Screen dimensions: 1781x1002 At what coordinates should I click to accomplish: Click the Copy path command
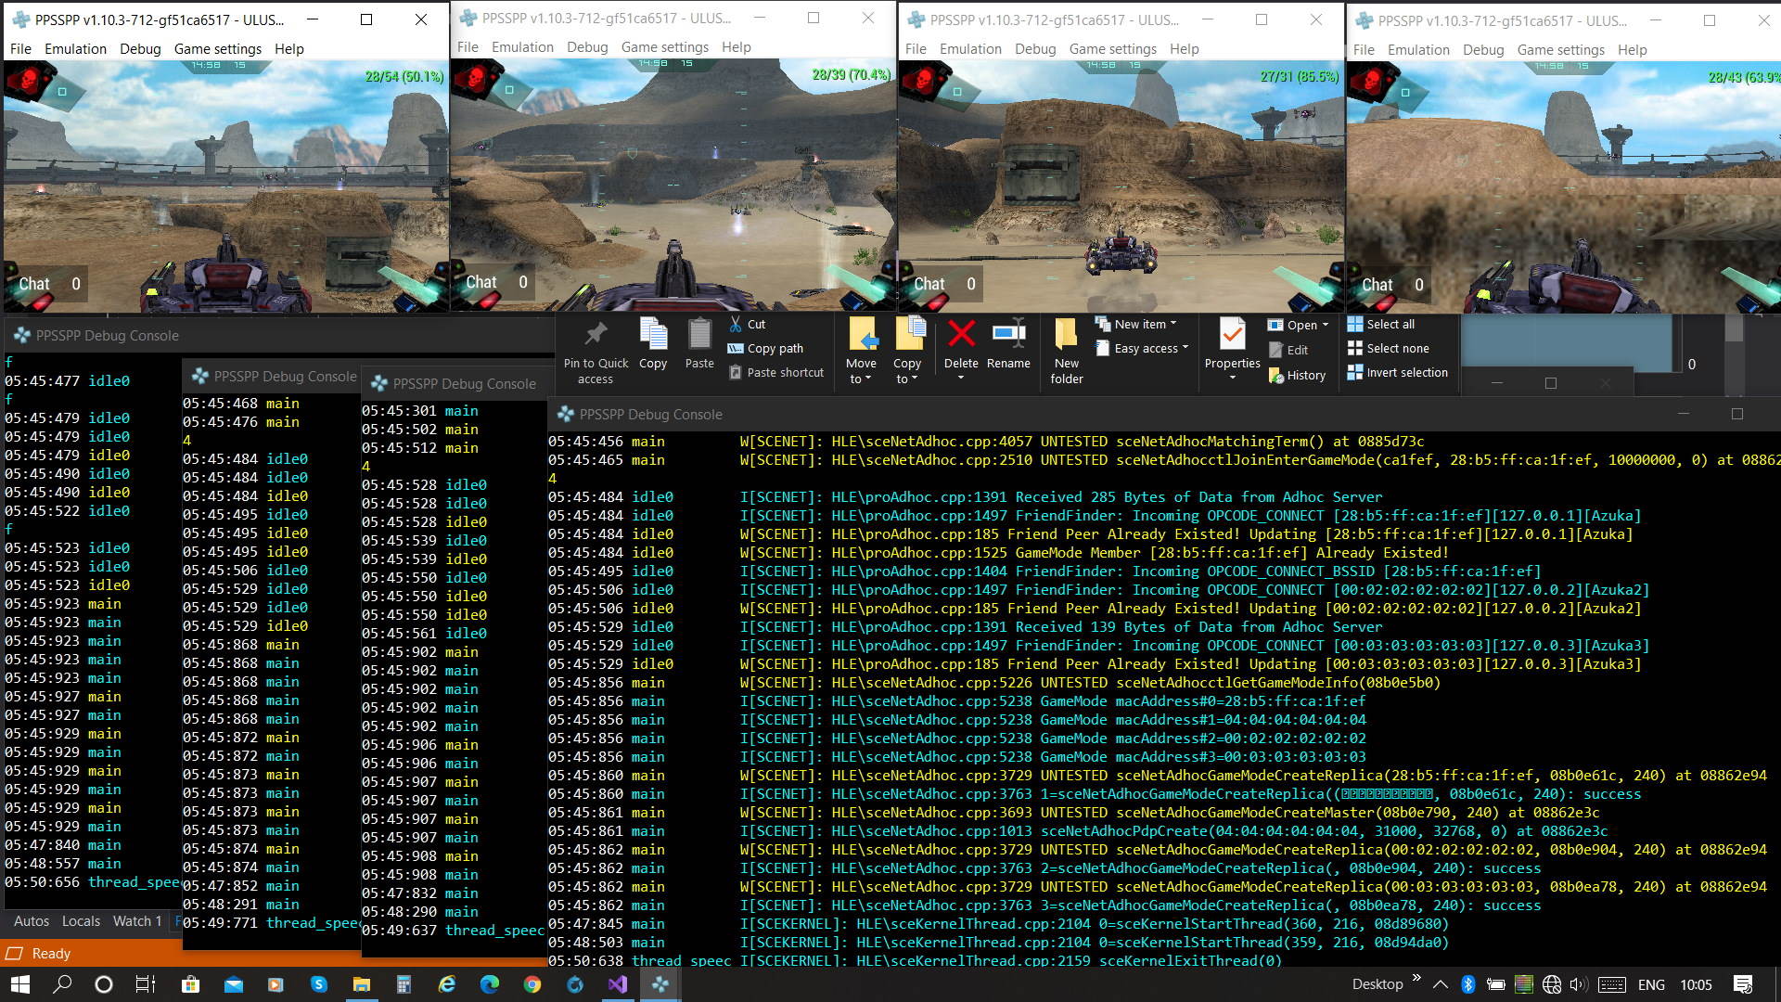[x=765, y=348]
